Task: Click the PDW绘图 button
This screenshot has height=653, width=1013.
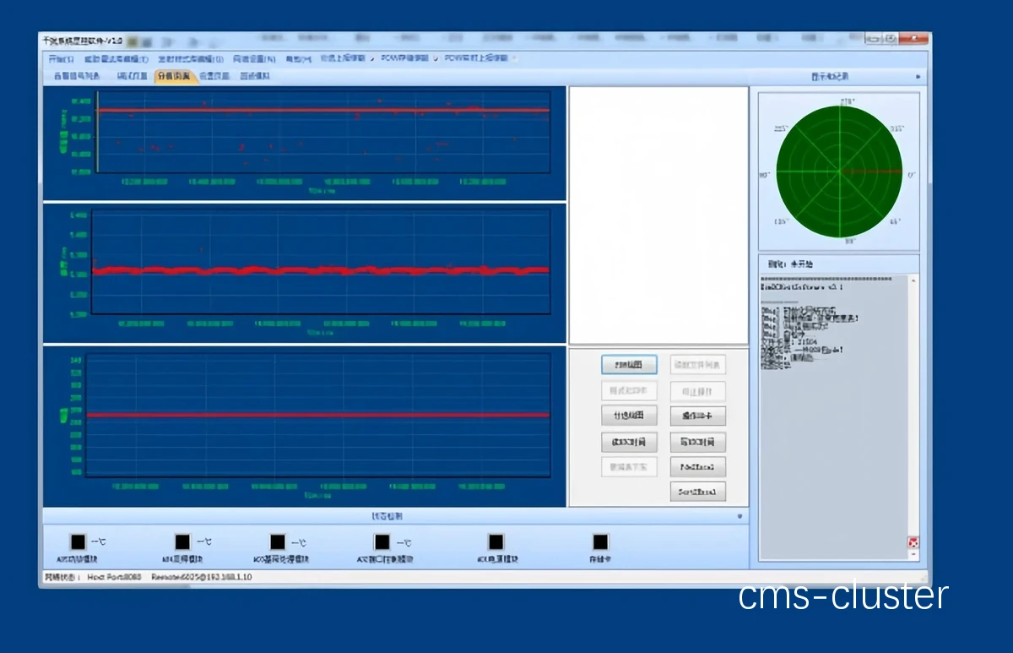Action: coord(629,365)
